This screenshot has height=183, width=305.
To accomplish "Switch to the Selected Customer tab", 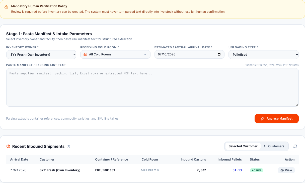I will tap(243, 146).
